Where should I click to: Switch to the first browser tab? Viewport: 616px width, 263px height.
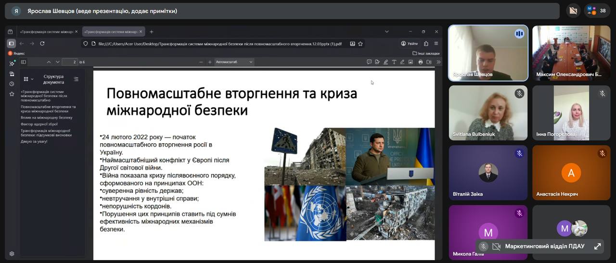[47, 32]
